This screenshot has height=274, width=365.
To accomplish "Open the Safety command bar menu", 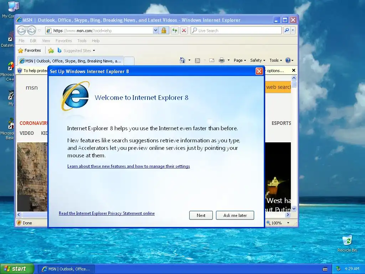I will [x=258, y=60].
